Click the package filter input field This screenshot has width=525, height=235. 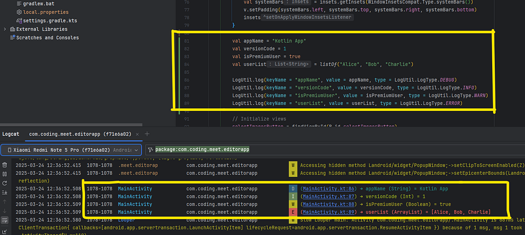[335, 150]
